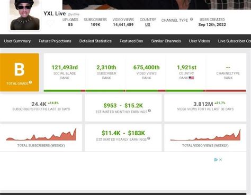This screenshot has height=195, width=251.
Task: Click the 24.4K subscribers last 30 days
Action: click(39, 104)
